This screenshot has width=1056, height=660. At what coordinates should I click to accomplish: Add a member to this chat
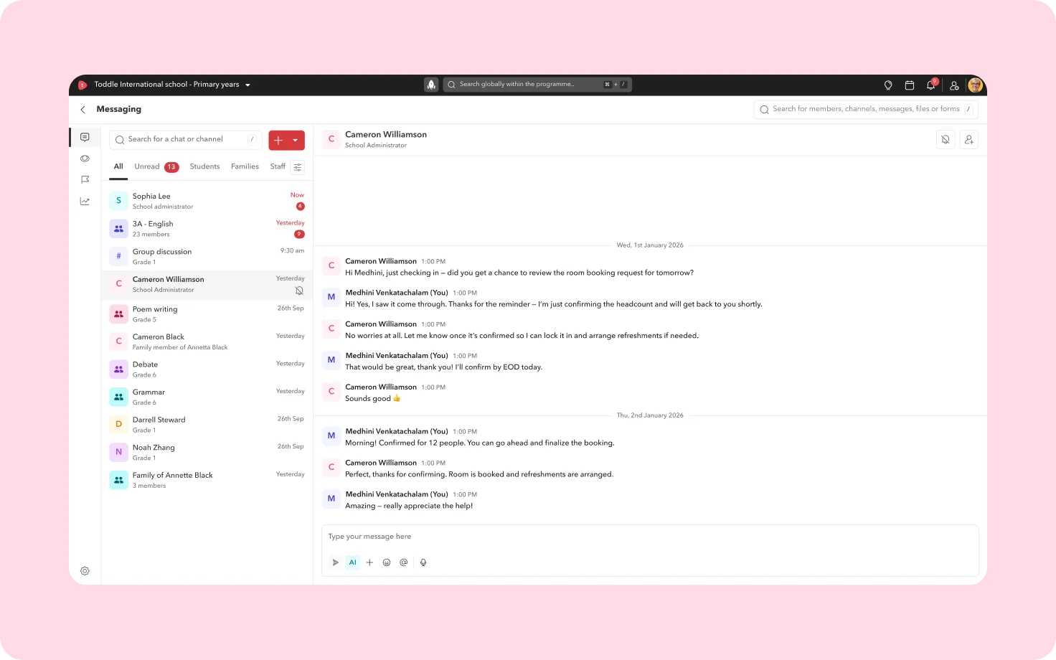968,140
